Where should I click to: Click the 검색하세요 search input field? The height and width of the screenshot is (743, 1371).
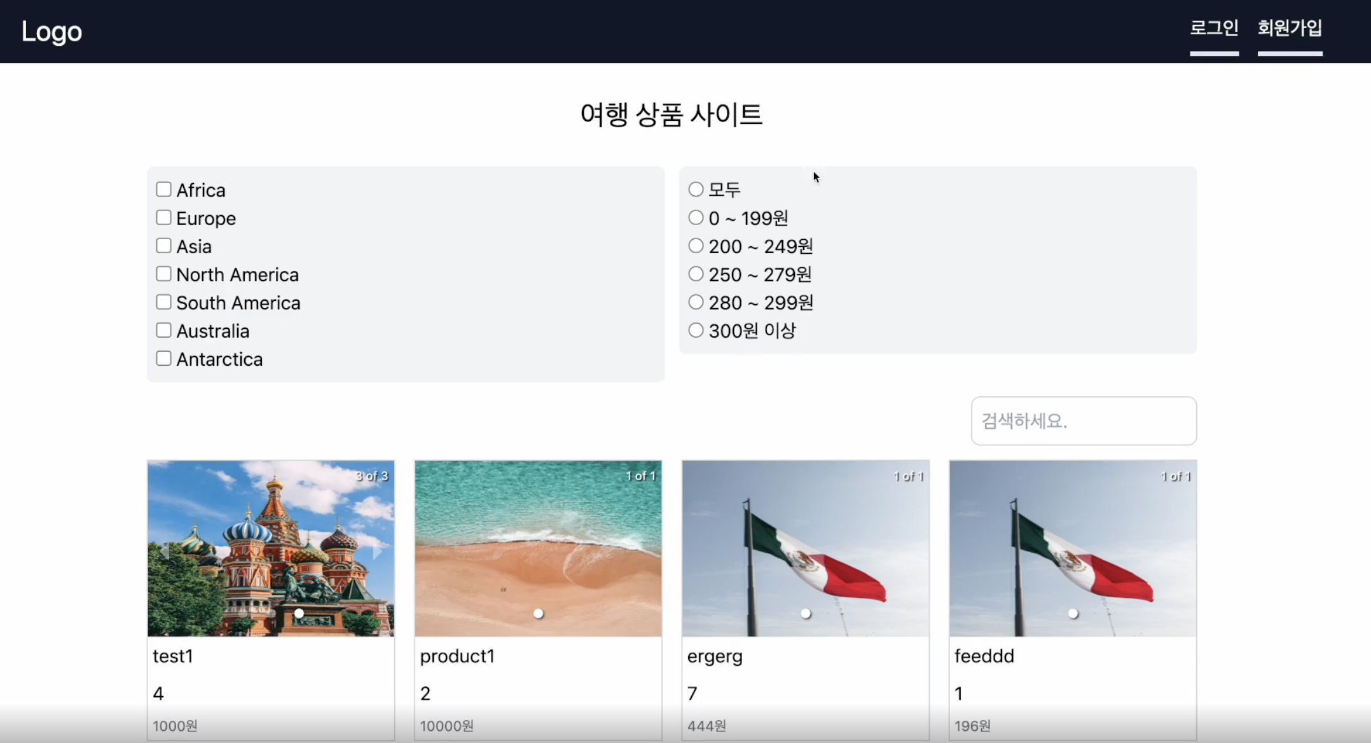click(1083, 420)
